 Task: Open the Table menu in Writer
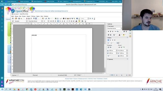pyautogui.click(x=33, y=16)
